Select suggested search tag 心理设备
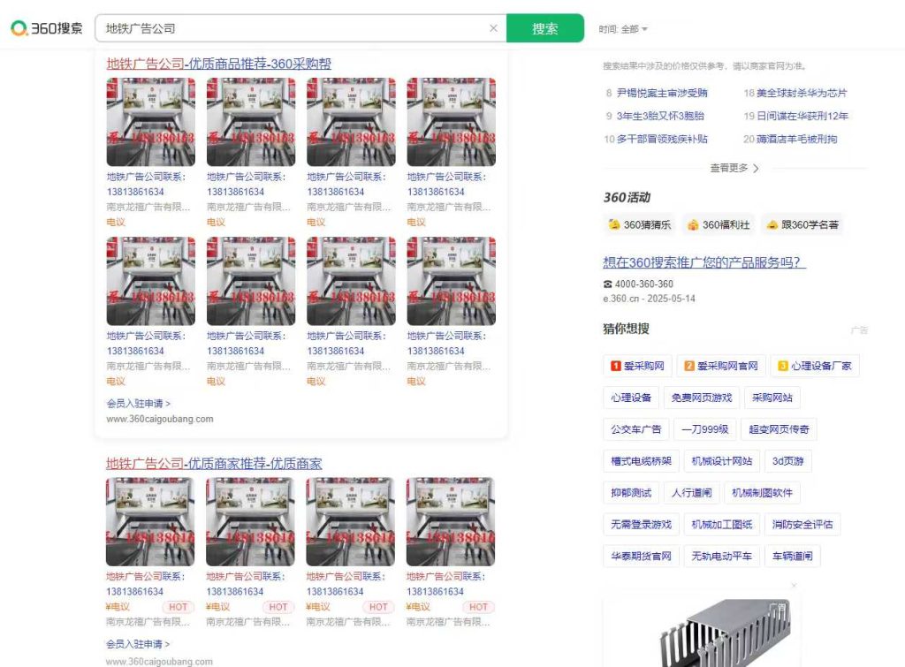 tap(631, 398)
